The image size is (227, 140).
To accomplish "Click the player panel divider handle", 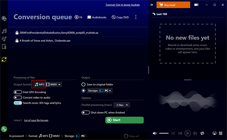I will [x=188, y=80].
